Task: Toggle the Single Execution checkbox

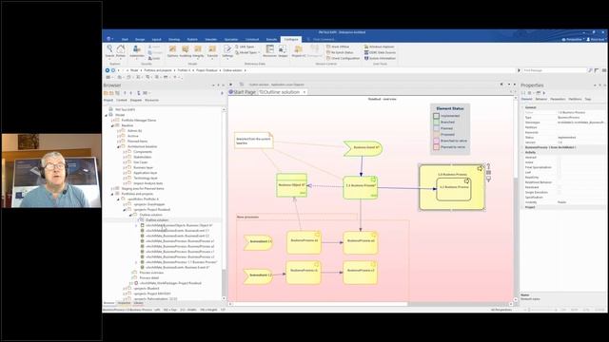Action: tap(560, 192)
